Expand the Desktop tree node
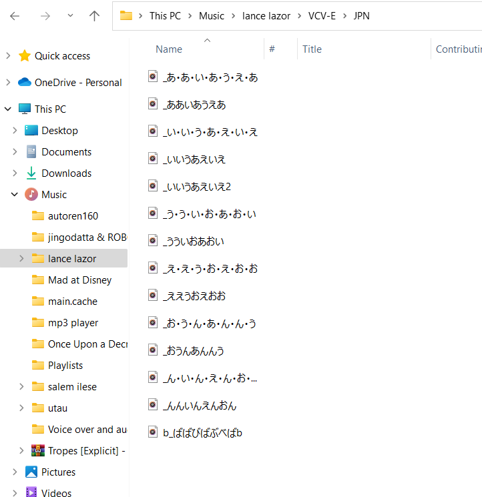The height and width of the screenshot is (497, 482). click(15, 130)
